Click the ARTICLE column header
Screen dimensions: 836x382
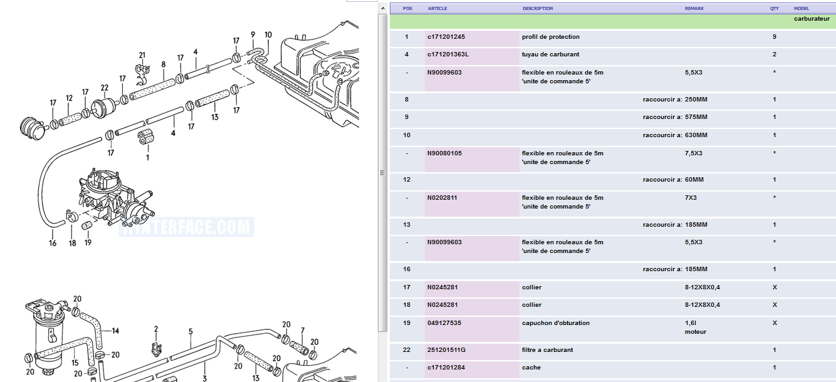pos(437,9)
